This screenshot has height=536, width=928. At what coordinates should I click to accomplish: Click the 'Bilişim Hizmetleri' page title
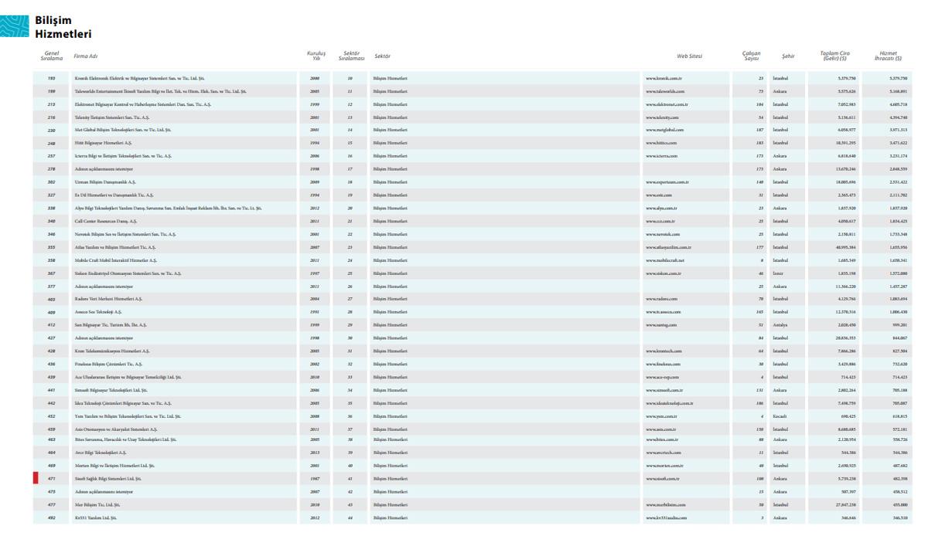pos(63,27)
